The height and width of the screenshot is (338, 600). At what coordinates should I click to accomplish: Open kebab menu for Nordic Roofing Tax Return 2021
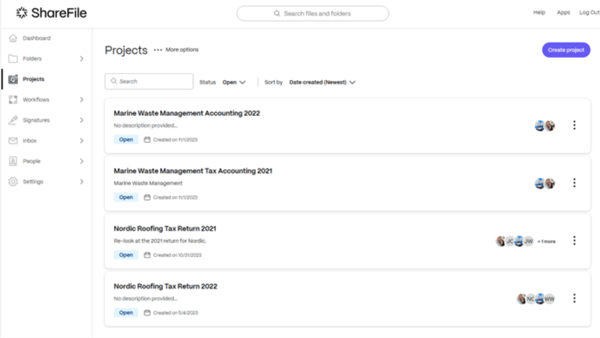tap(574, 241)
